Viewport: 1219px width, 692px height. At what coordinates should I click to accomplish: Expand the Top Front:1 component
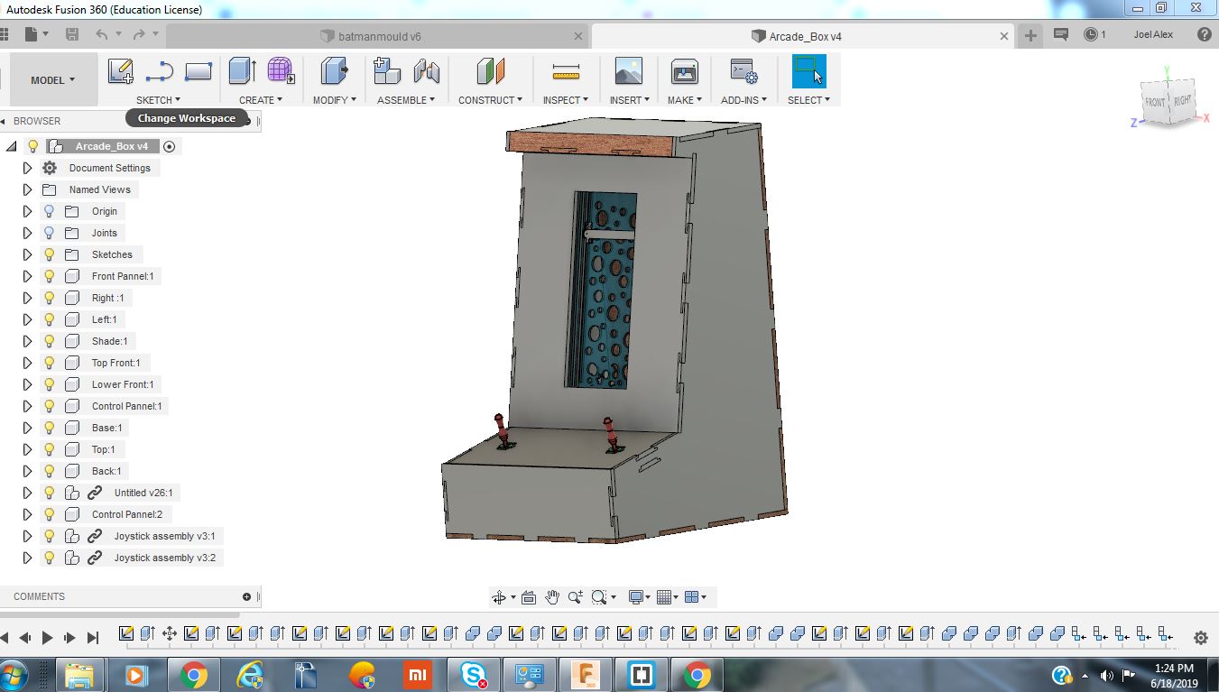click(x=27, y=363)
